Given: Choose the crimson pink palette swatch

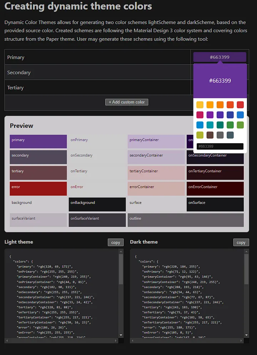Looking at the screenshot, I should click(200, 115).
